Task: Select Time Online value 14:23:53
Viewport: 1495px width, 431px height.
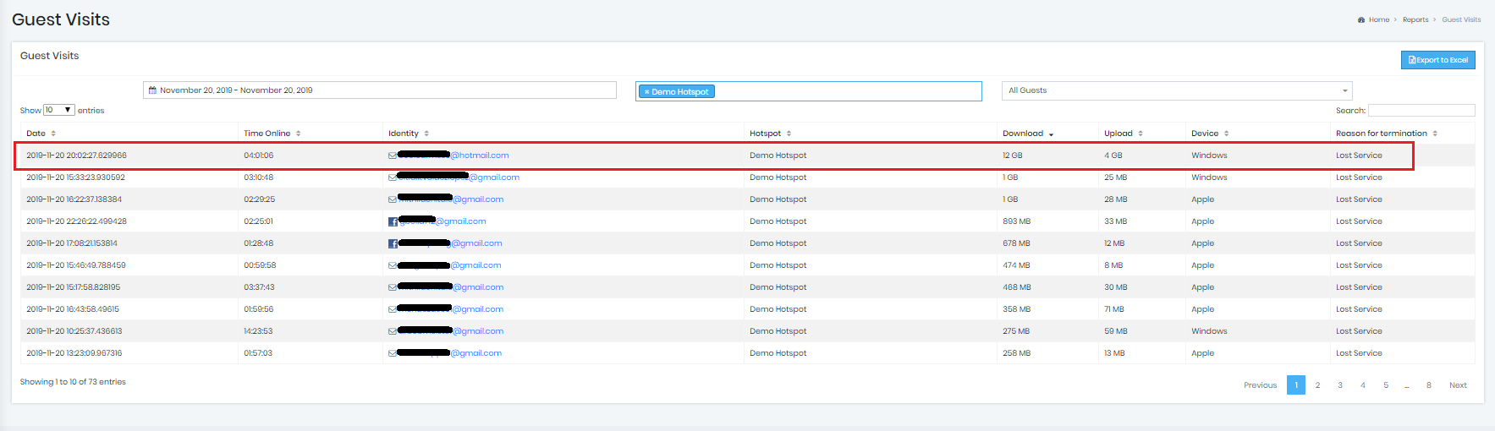Action: (258, 331)
